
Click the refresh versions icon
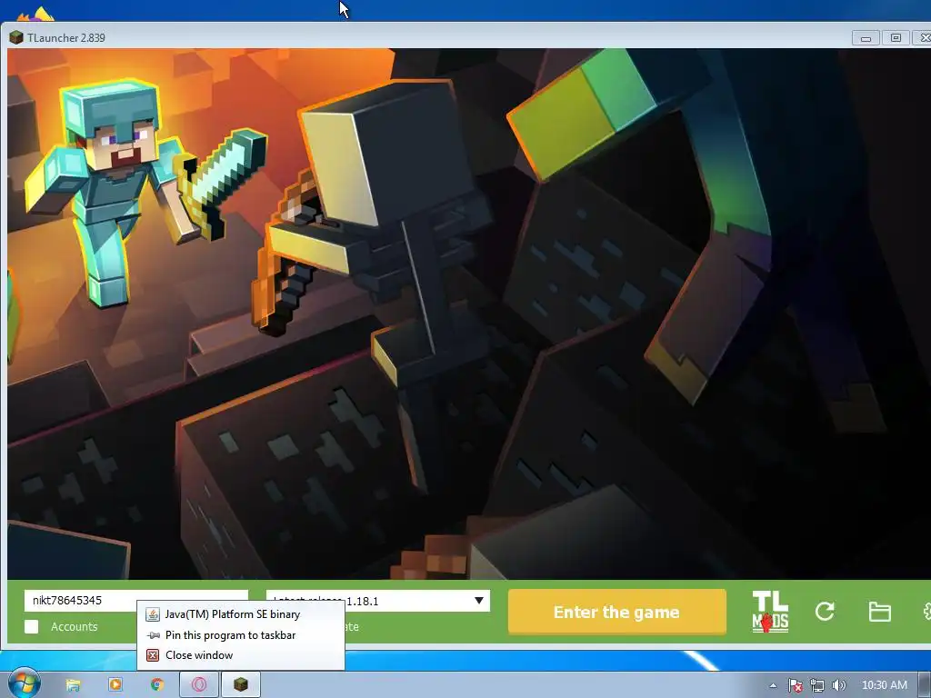tap(825, 612)
